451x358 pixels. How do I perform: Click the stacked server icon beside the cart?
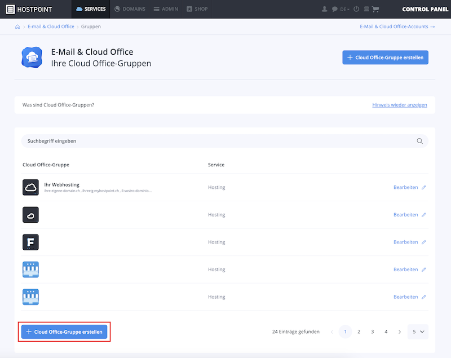click(366, 9)
